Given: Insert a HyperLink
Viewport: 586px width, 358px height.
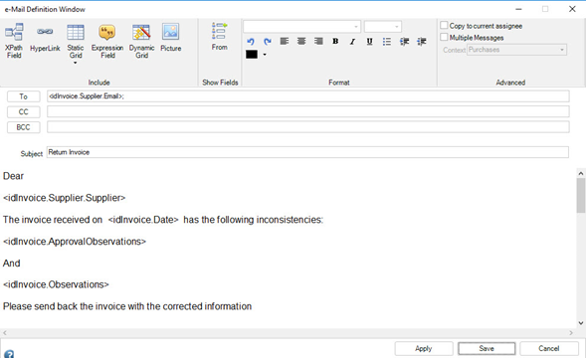Looking at the screenshot, I should point(45,39).
